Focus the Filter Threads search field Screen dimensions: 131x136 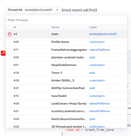click(66, 20)
